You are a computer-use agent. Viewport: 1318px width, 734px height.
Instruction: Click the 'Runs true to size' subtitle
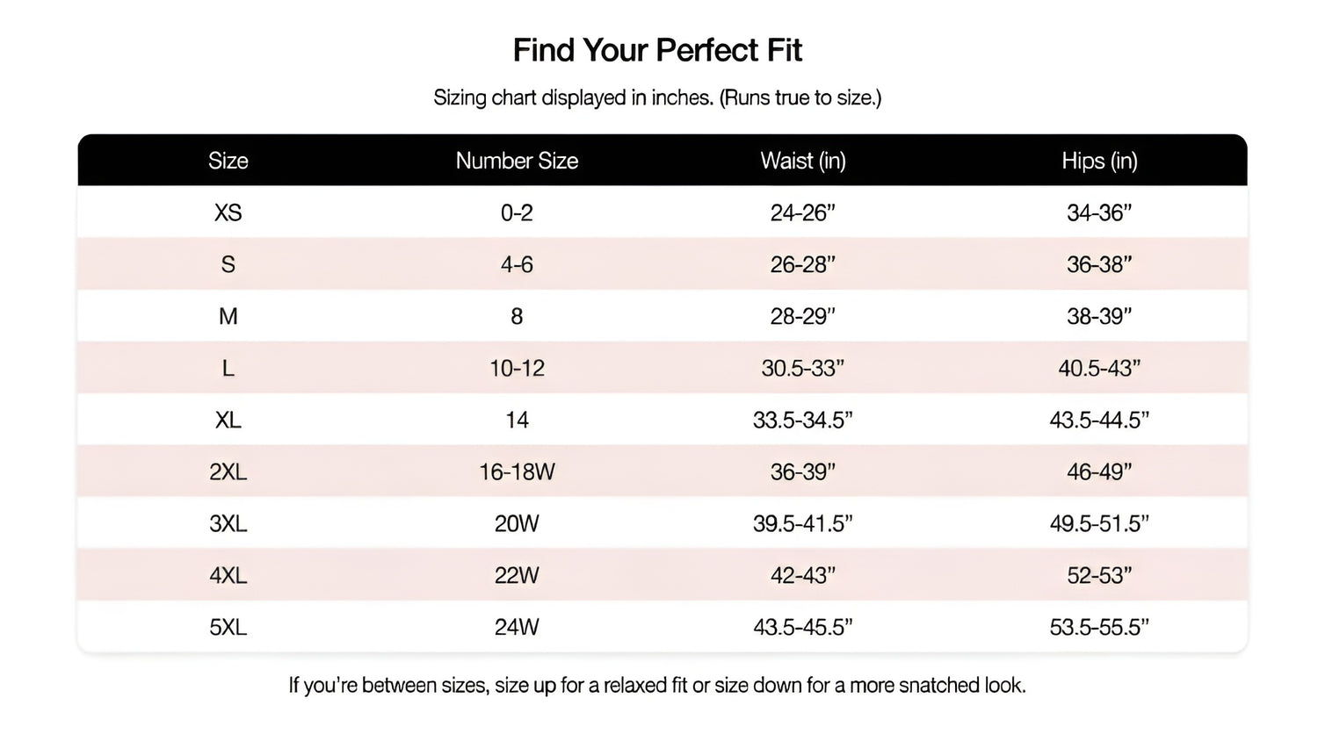coord(657,97)
